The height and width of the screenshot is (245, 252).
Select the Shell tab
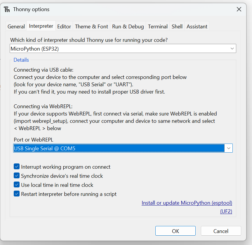(177, 26)
